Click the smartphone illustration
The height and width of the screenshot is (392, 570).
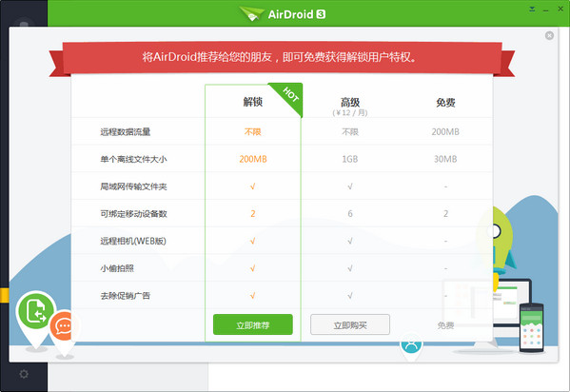tap(532, 328)
